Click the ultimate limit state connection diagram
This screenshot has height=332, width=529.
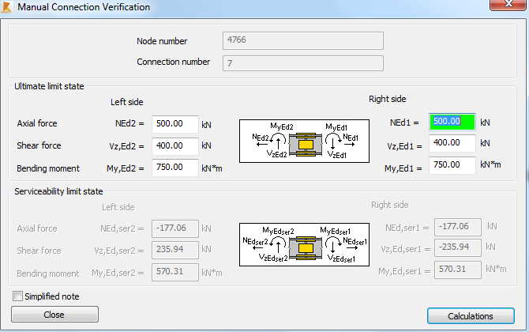(x=304, y=141)
